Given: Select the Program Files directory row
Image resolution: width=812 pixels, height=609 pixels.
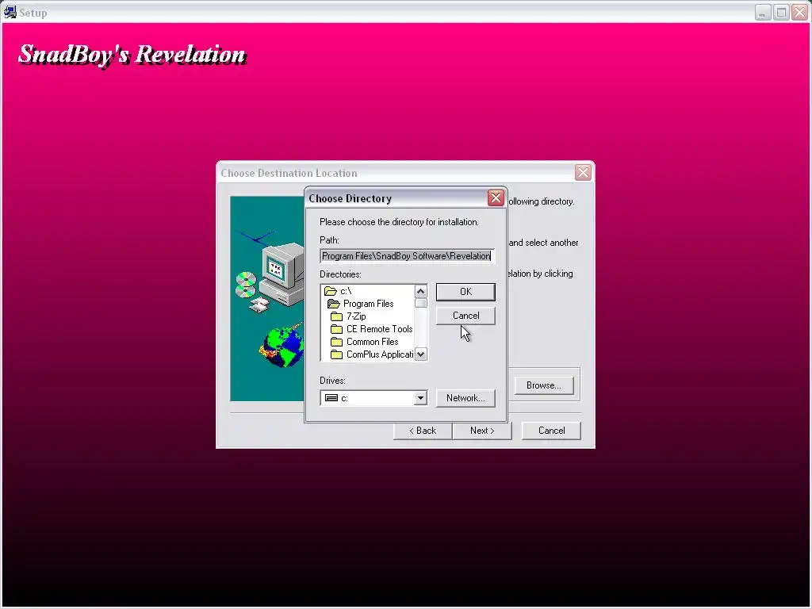Looking at the screenshot, I should 368,304.
